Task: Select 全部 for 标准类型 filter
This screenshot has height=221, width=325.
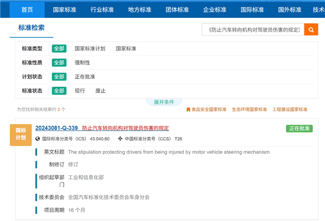Action: [x=59, y=49]
